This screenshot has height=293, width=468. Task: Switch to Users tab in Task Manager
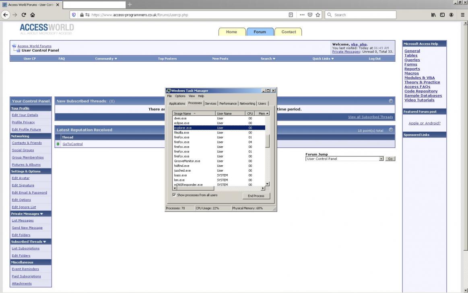(x=262, y=104)
